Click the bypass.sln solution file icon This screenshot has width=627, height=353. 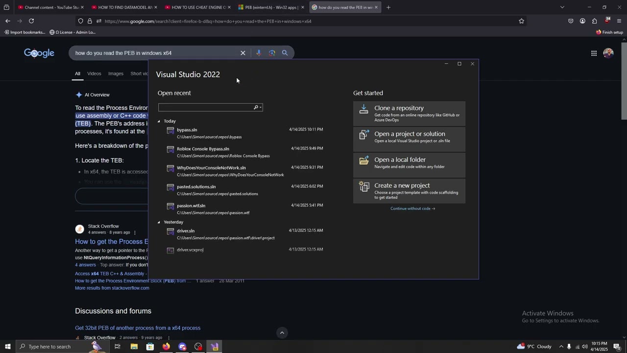[170, 130]
